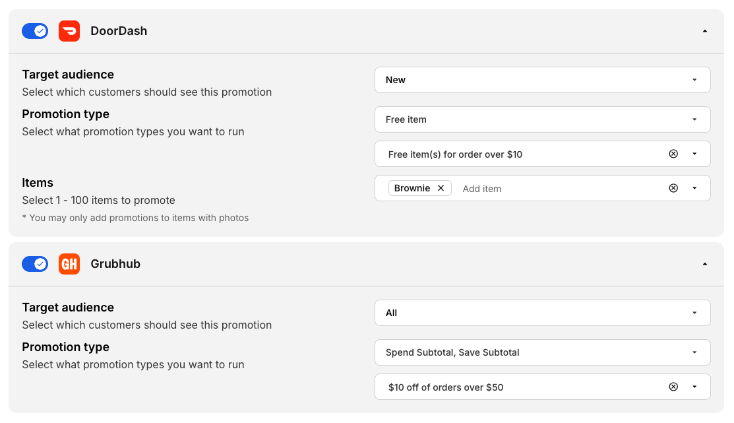Expand the $10 off of orders over $50 options

pyautogui.click(x=694, y=387)
